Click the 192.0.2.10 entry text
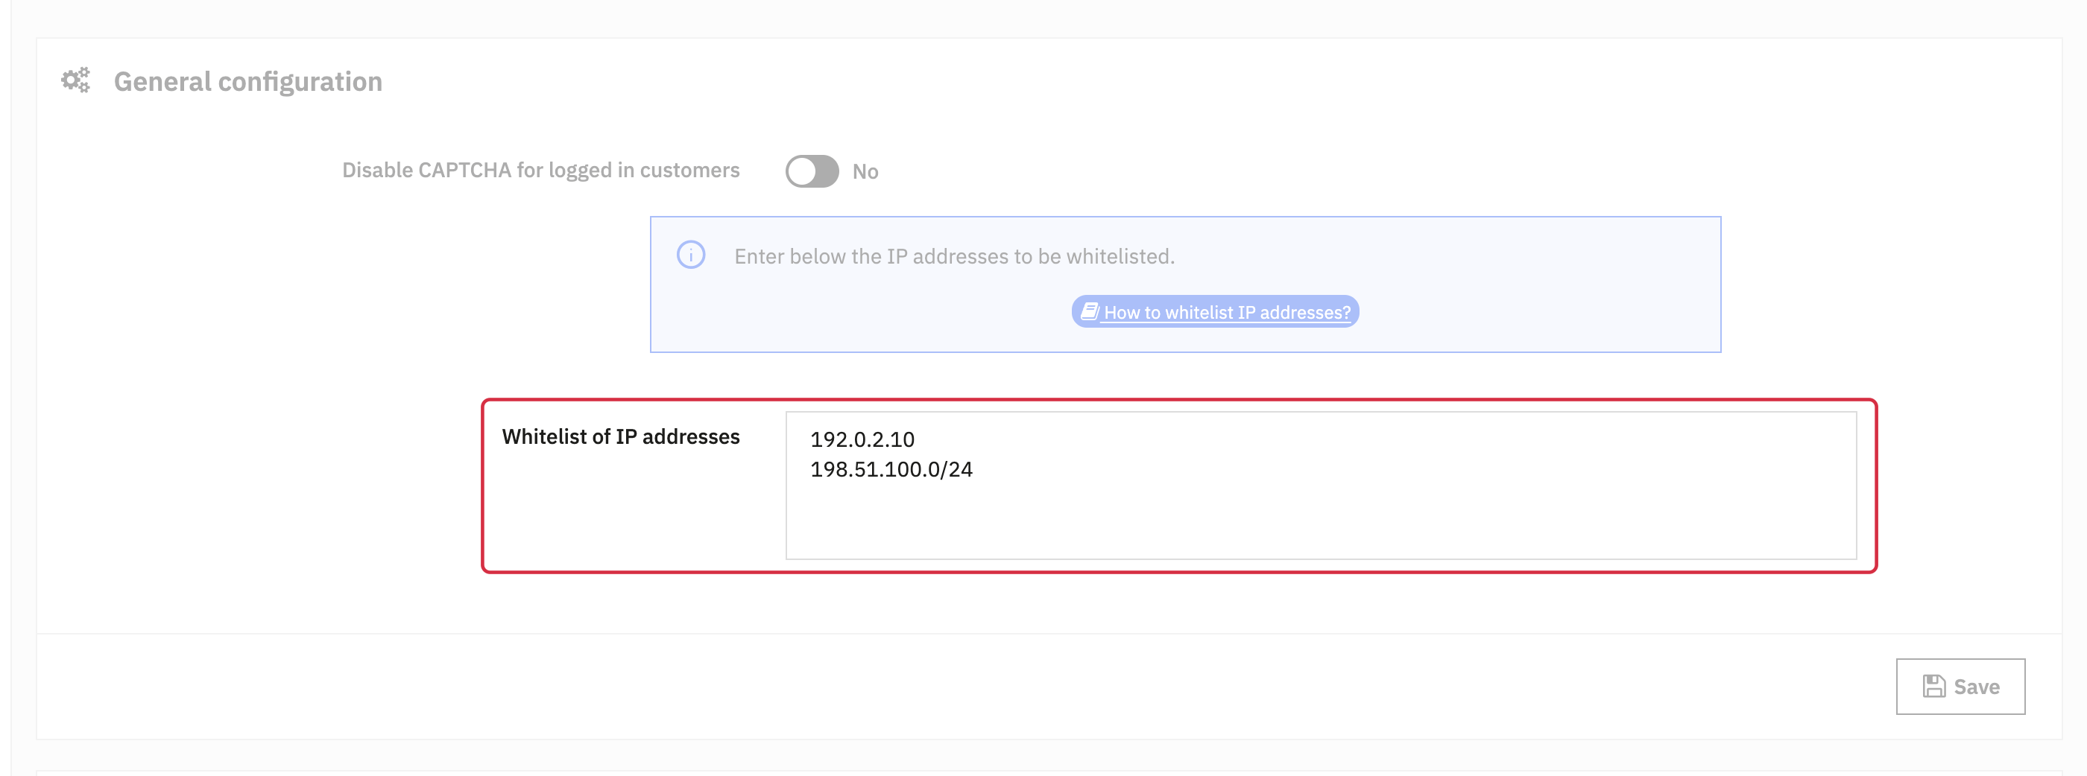Viewport: 2087px width, 776px height. (862, 439)
